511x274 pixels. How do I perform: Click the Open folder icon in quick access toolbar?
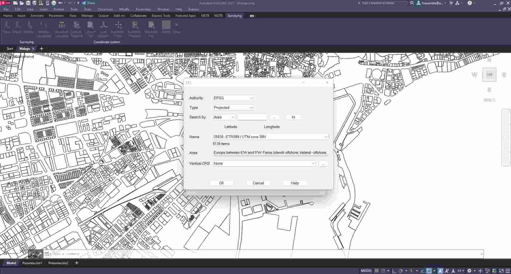click(x=22, y=3)
